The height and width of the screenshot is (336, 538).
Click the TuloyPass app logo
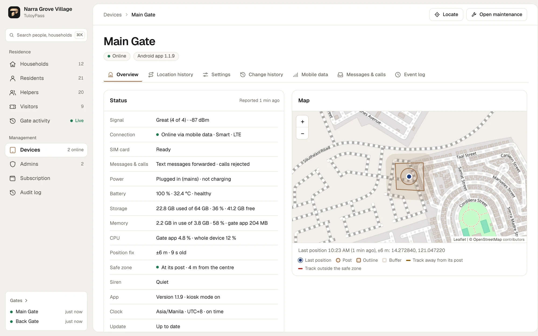pyautogui.click(x=14, y=12)
